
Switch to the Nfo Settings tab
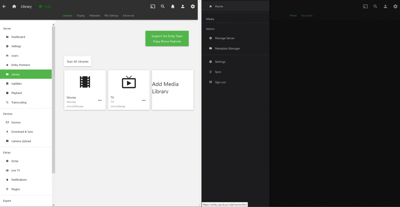tap(111, 16)
